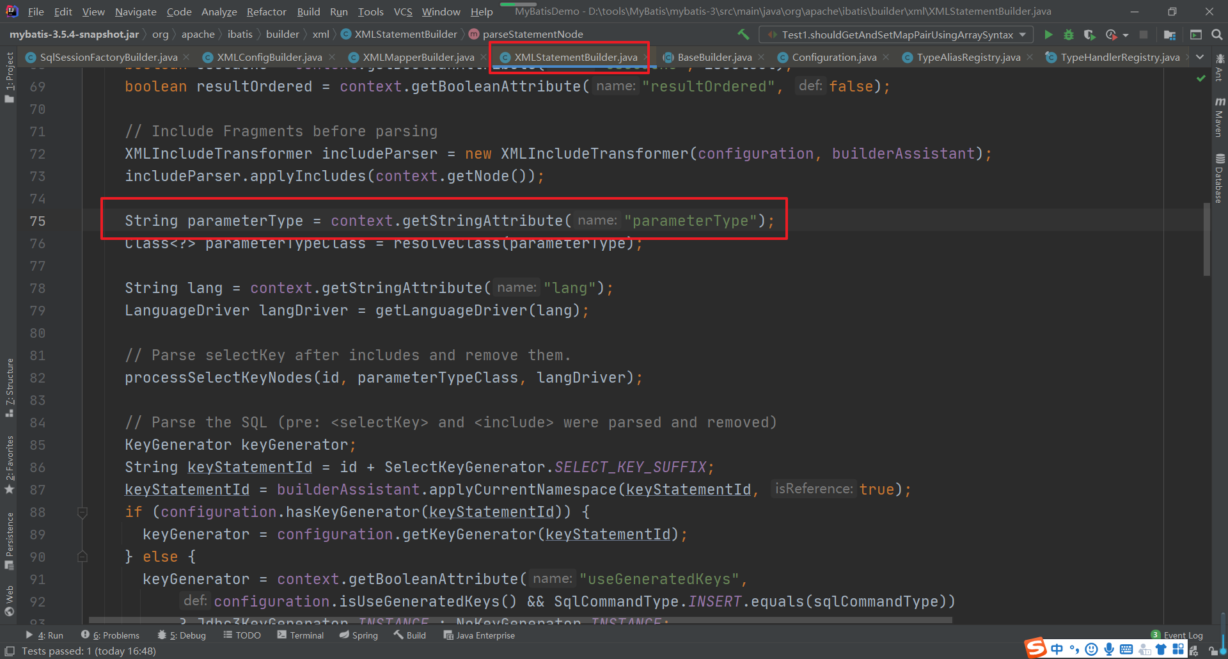Close the Configuration.java tab
This screenshot has width=1228, height=659.
886,57
